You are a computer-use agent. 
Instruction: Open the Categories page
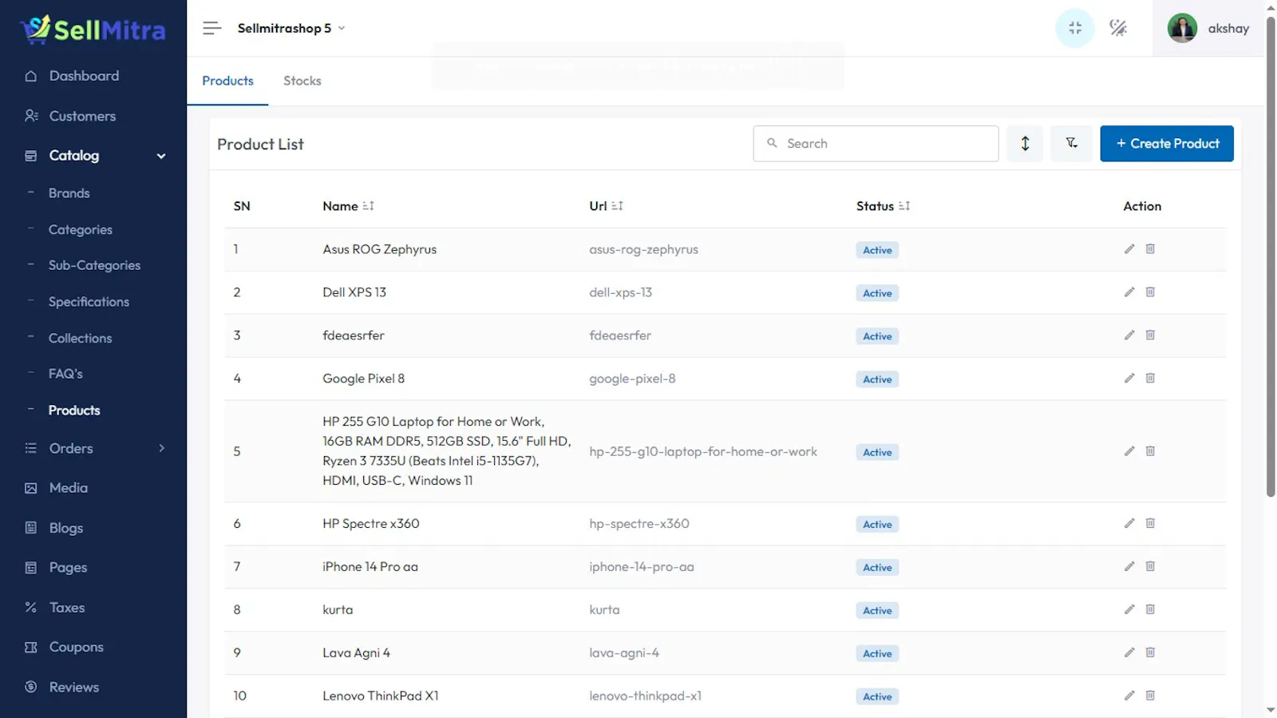click(81, 230)
